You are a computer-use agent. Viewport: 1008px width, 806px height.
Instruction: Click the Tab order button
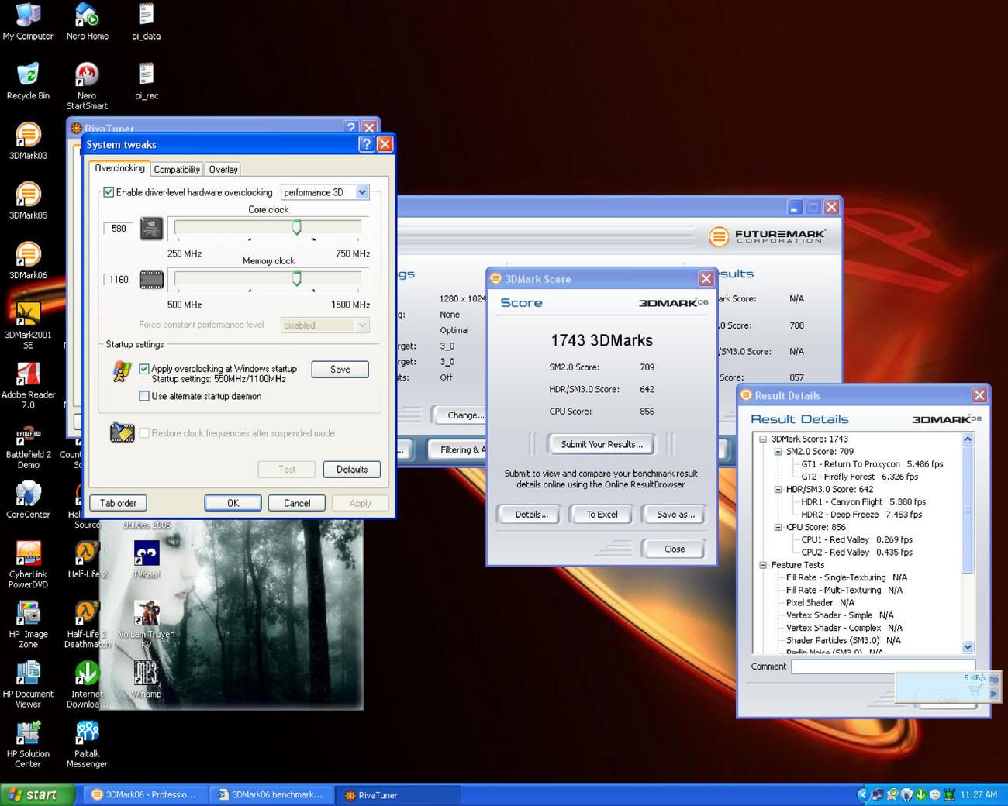(118, 503)
